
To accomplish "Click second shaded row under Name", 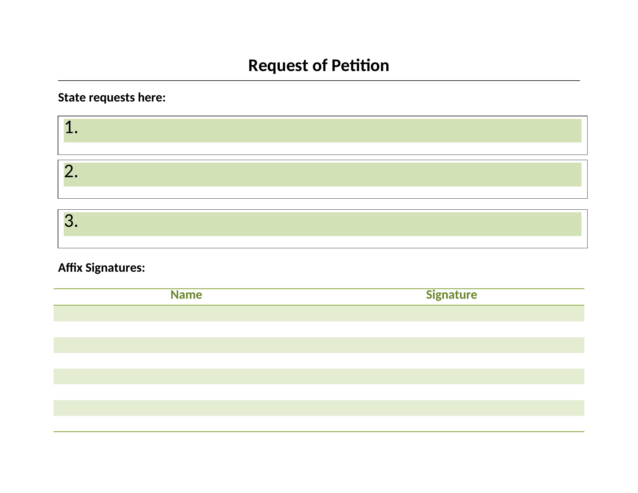I will click(x=186, y=345).
